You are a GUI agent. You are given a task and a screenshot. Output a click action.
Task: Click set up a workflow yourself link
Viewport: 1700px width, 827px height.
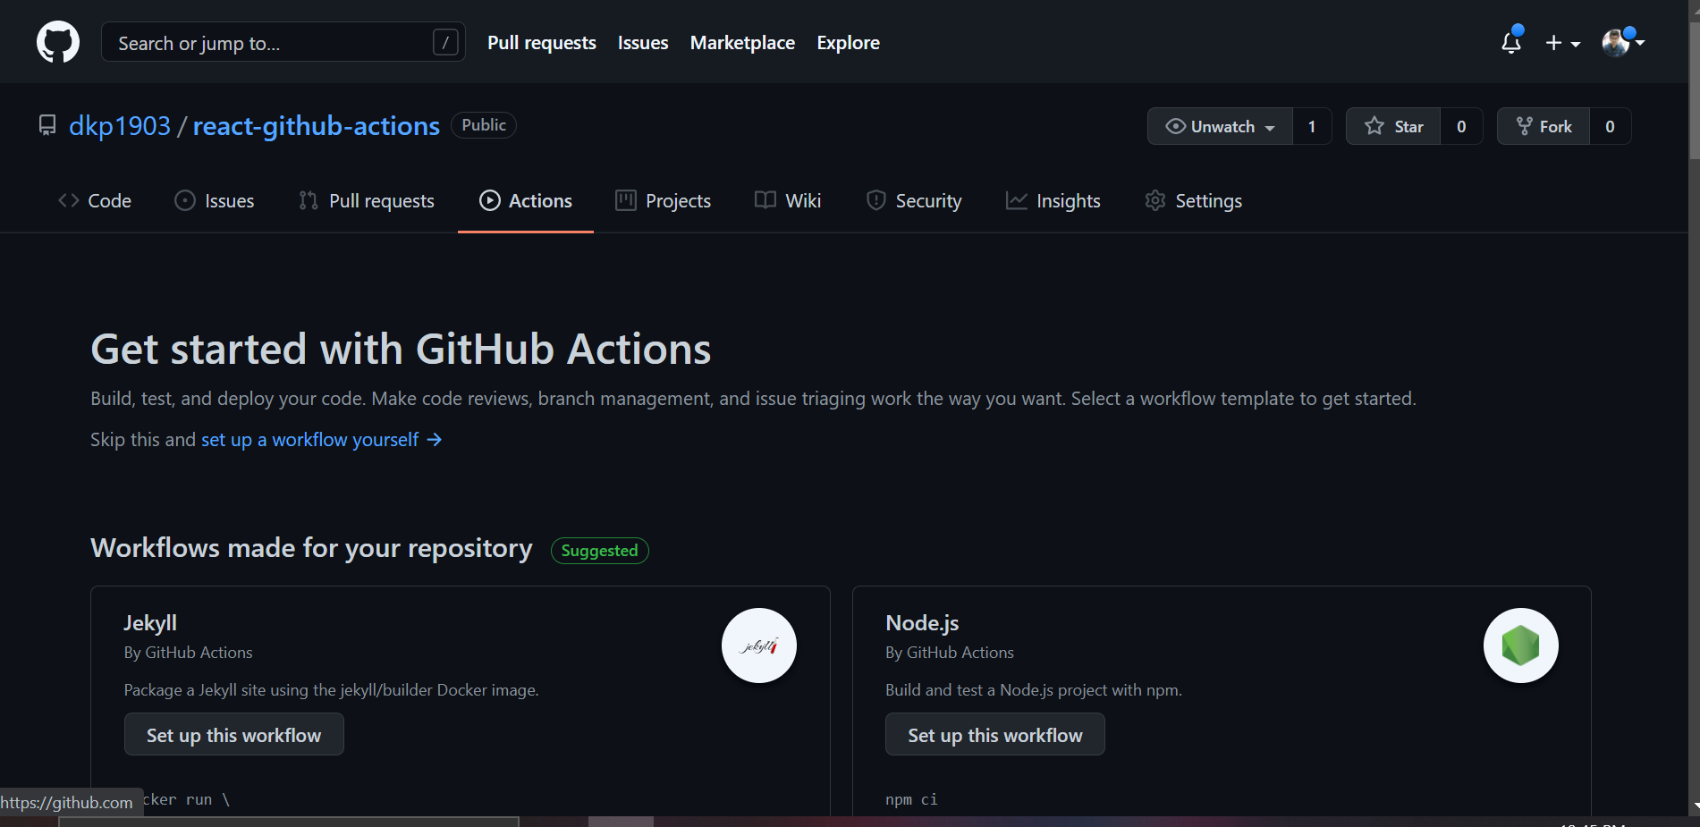(309, 440)
